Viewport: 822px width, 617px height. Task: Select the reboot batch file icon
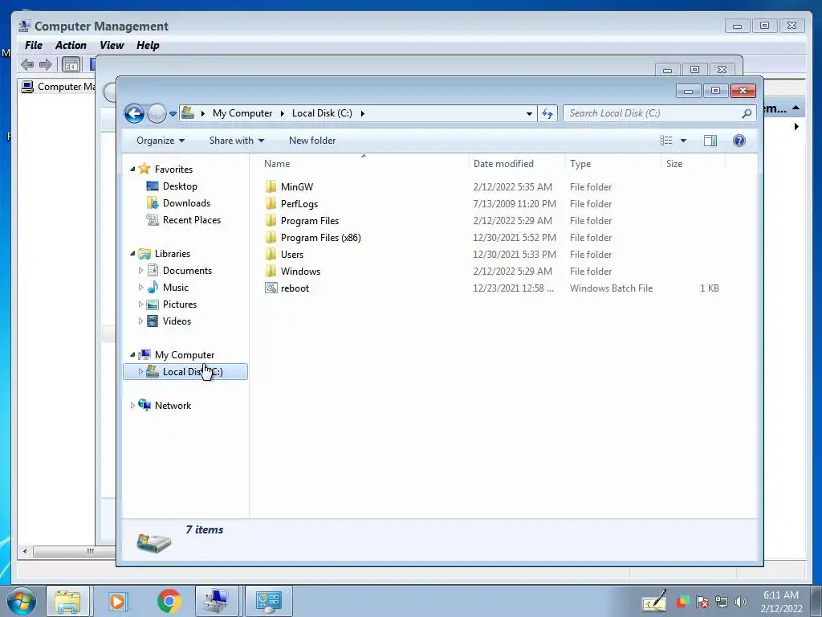(271, 288)
